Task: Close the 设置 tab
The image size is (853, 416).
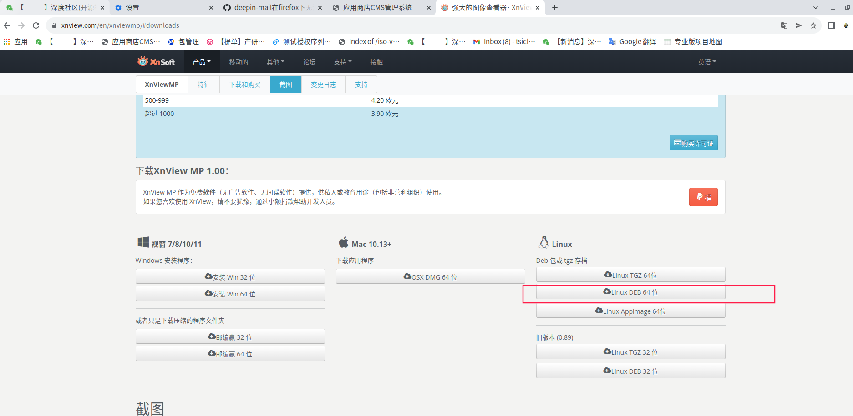Action: (x=211, y=8)
